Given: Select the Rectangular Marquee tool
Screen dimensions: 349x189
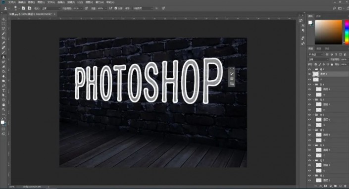Looking at the screenshot, I should [3, 24].
